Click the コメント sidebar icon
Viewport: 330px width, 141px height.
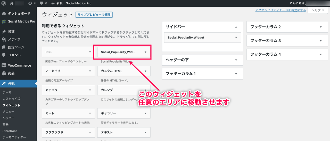pos(4,55)
